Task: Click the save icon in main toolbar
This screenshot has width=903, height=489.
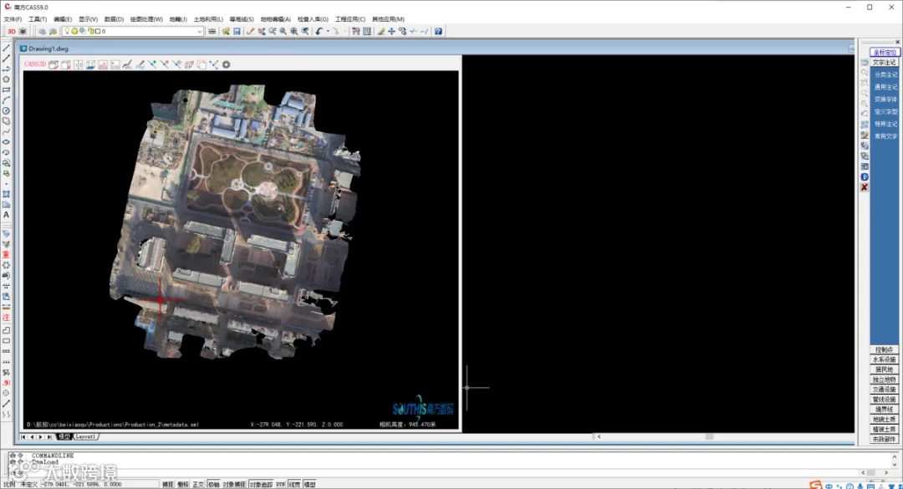Action: (x=237, y=31)
